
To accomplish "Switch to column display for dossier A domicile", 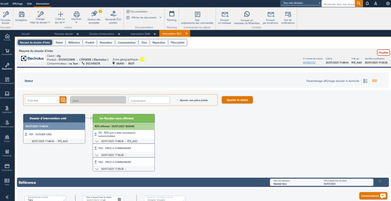I will tap(375, 81).
